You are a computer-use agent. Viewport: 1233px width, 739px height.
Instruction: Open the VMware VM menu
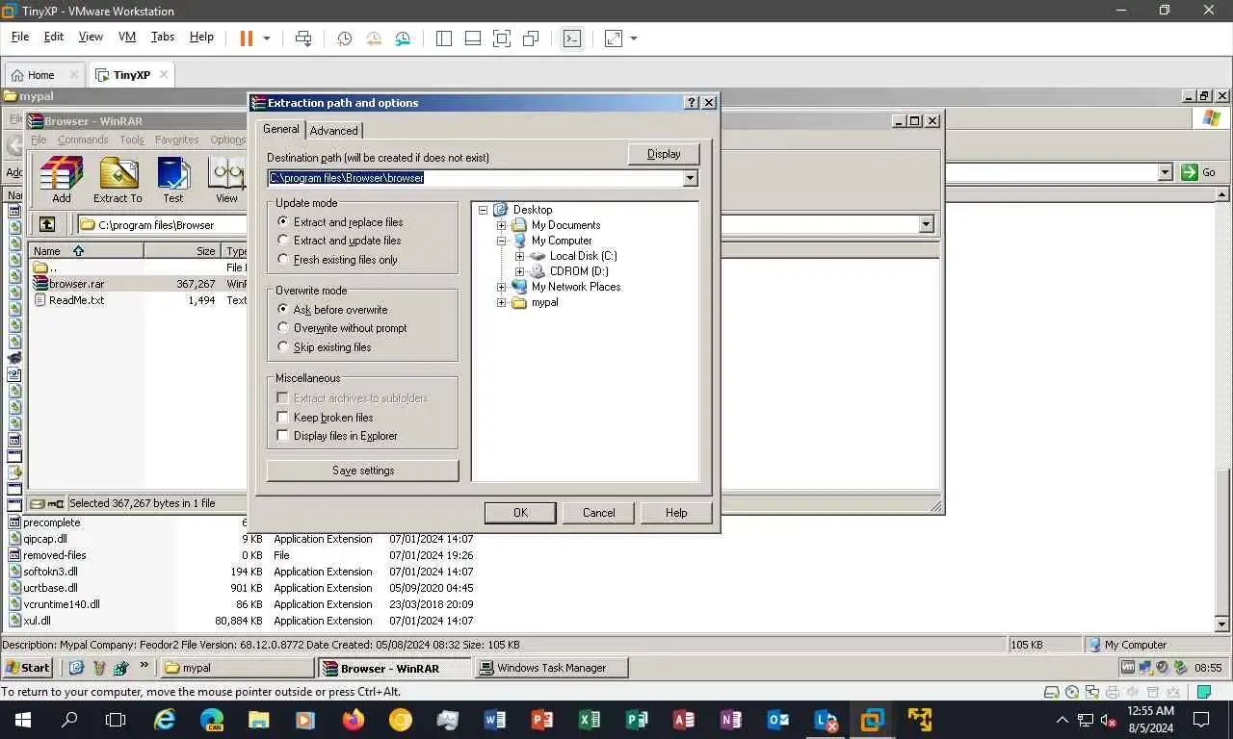[127, 37]
